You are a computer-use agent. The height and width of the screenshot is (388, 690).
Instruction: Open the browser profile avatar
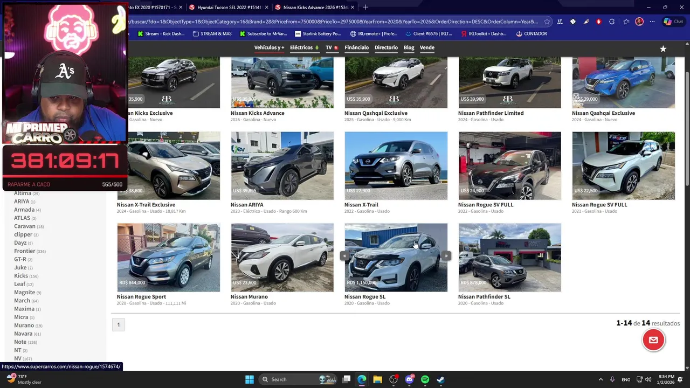[639, 22]
